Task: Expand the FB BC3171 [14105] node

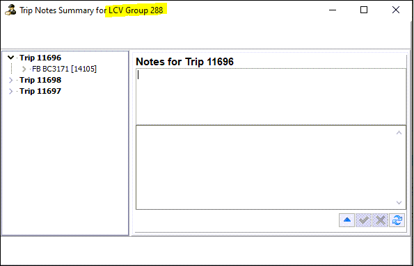Action: (x=24, y=69)
